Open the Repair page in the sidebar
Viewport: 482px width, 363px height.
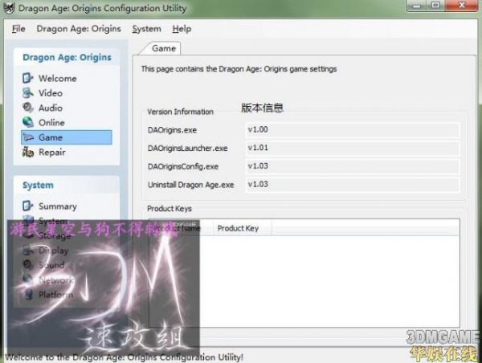click(x=51, y=152)
